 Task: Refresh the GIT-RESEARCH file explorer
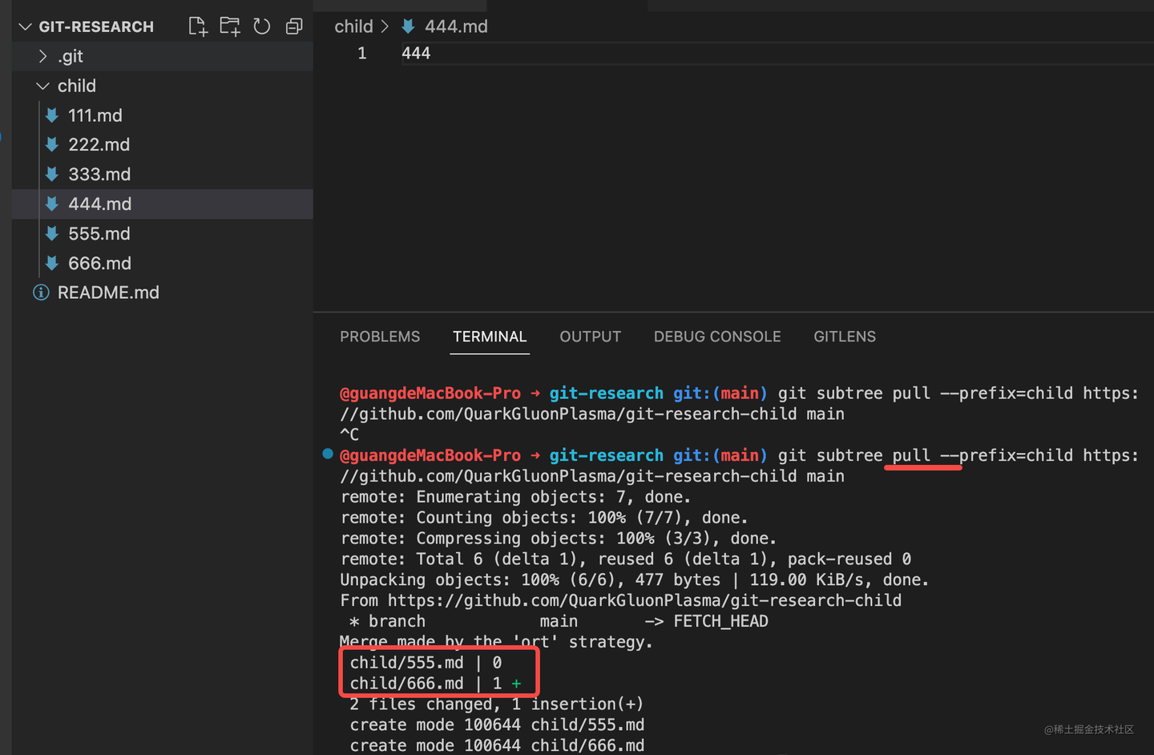[x=262, y=26]
